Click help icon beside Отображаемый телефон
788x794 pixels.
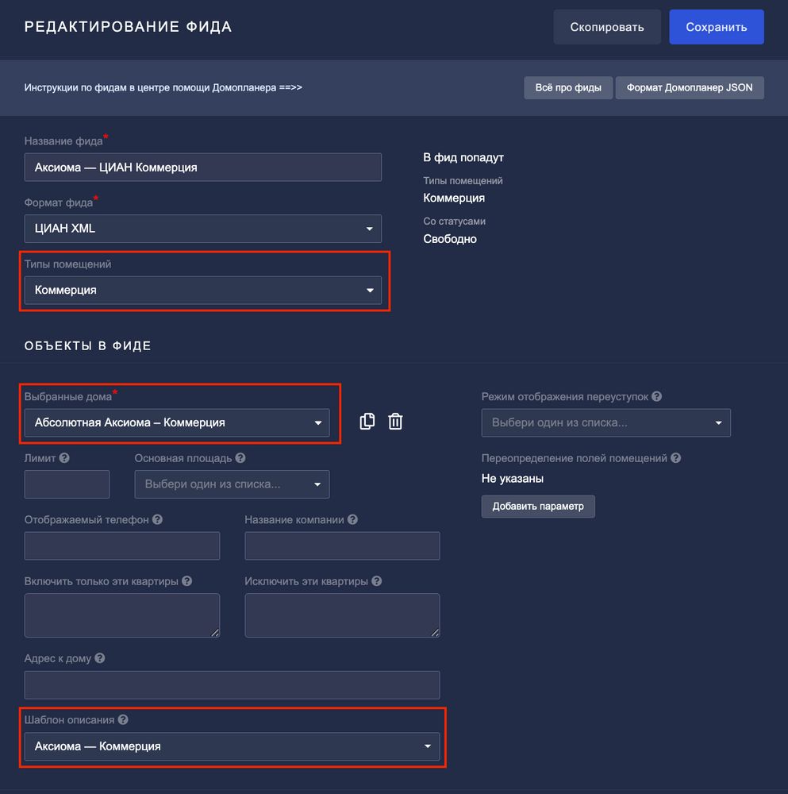[x=157, y=520]
